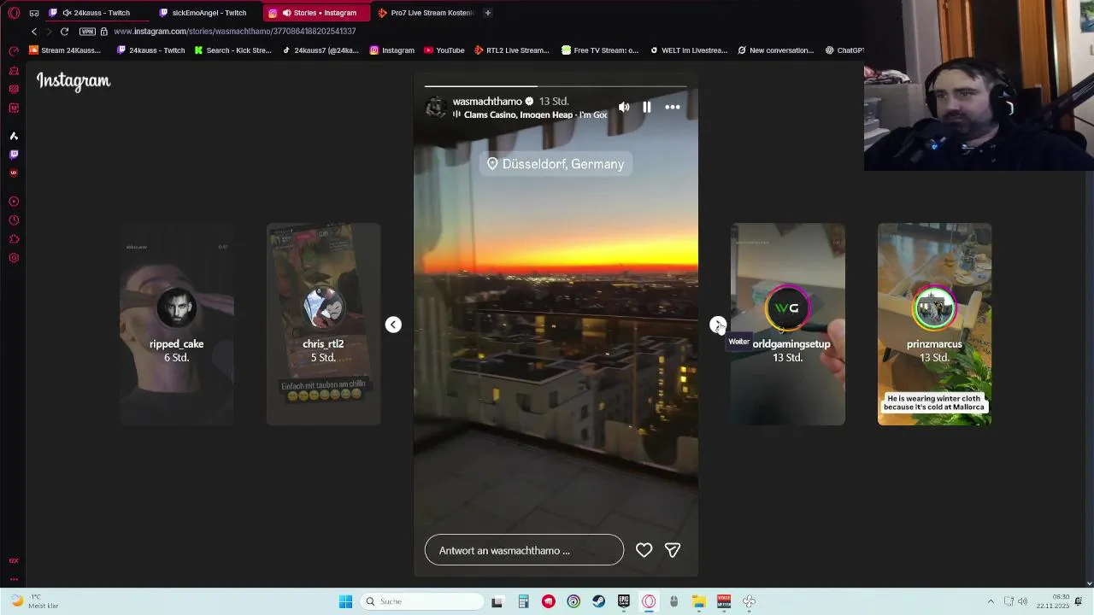
Task: Open 24kauss - Twitch bookmark
Action: (150, 50)
